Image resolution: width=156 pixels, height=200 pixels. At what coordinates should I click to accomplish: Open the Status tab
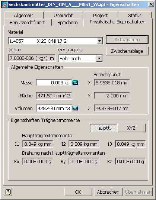click(x=135, y=16)
